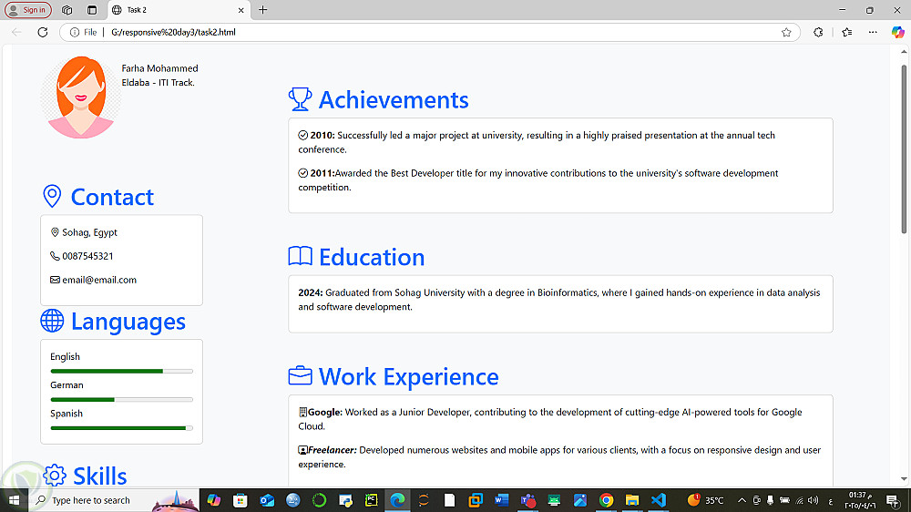Add this page to favorites with the star
This screenshot has width=911, height=512.
[786, 32]
